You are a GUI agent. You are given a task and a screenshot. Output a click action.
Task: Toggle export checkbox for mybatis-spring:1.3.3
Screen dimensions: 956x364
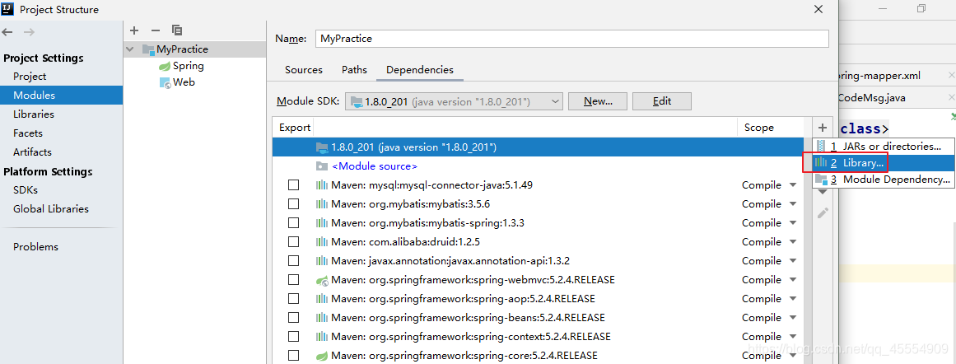coord(293,222)
